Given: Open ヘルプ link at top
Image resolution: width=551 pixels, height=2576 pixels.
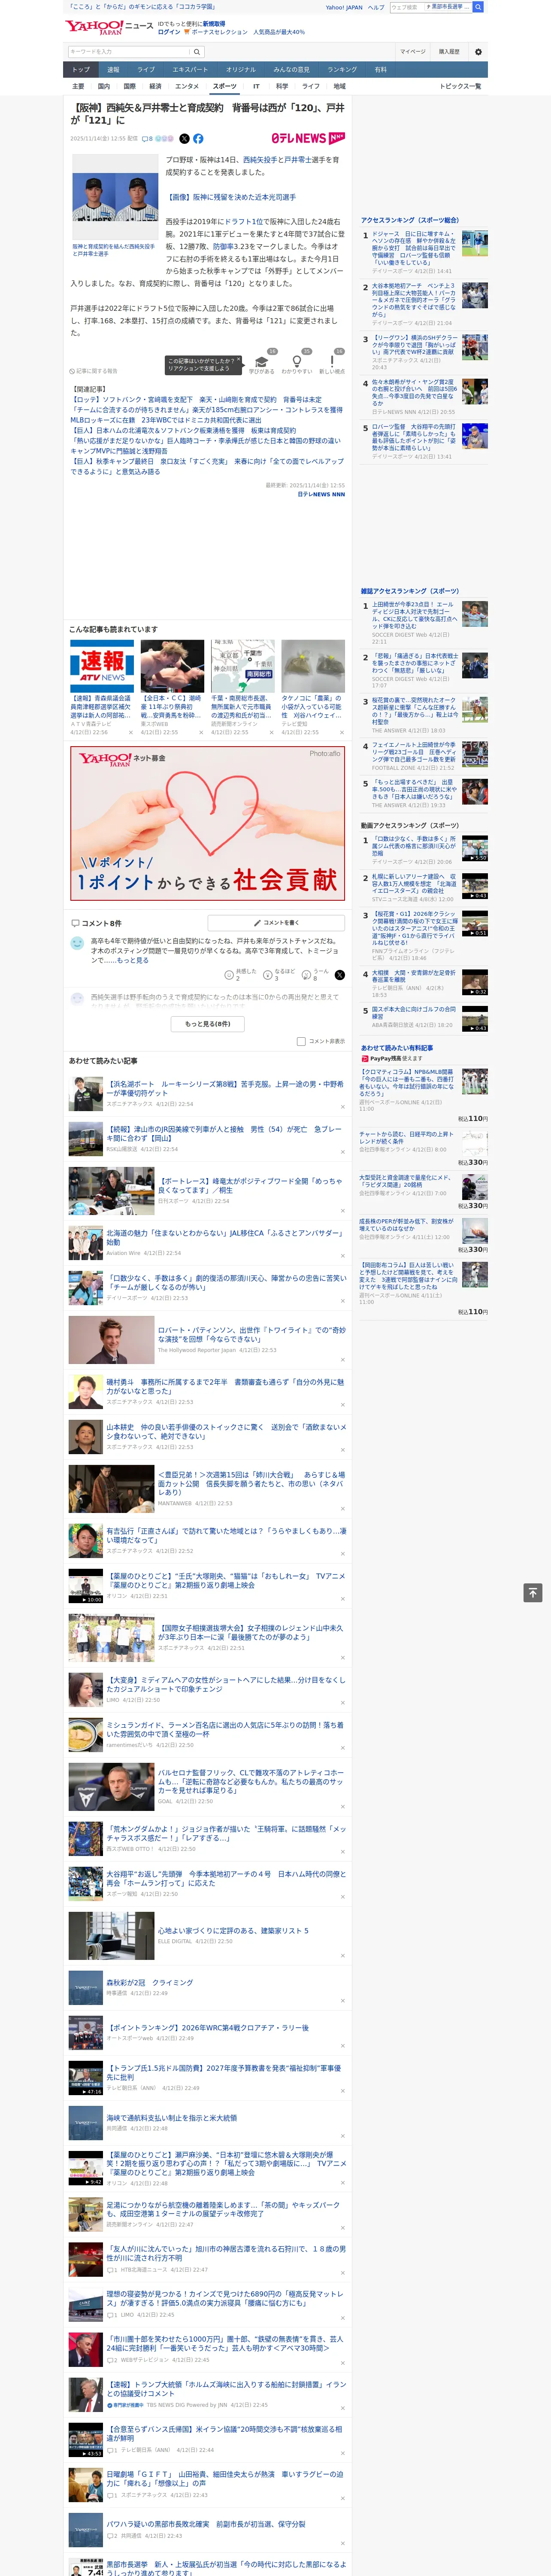Looking at the screenshot, I should [x=375, y=7].
